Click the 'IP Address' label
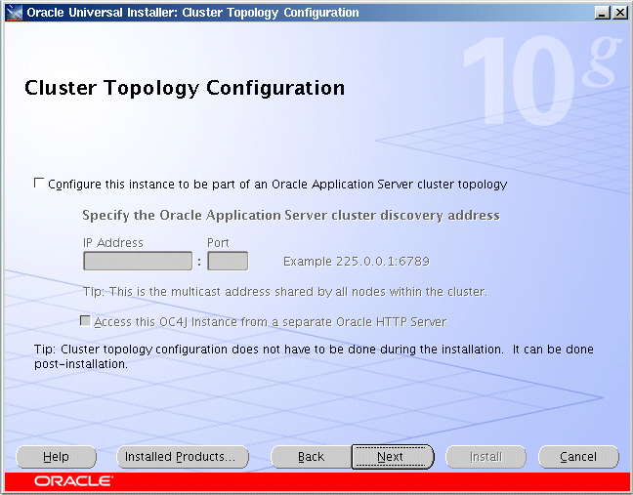Viewport: 633px width, 495px height. [x=113, y=242]
